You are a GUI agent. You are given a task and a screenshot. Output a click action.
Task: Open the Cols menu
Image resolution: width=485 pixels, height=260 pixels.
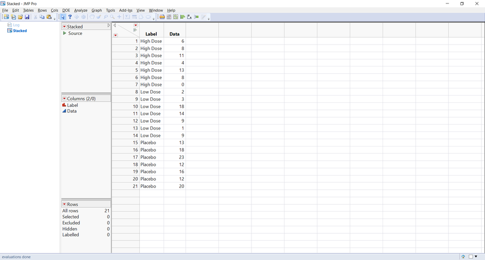click(54, 10)
